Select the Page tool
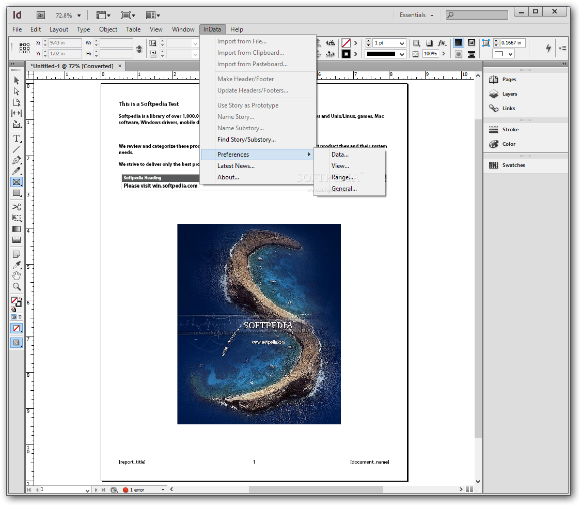The width and height of the screenshot is (581, 506). tap(17, 102)
